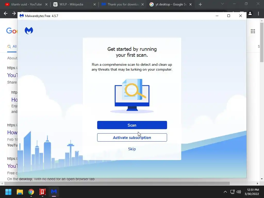Screen dimensions: 264x198
Task: Click Malwarebytes title bar icon
Action: point(22,16)
